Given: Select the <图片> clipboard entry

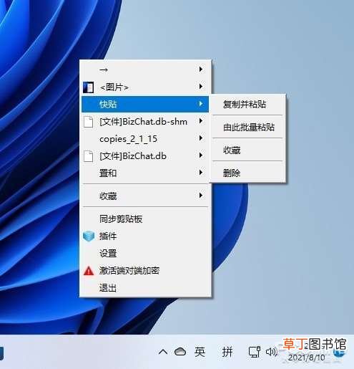Looking at the screenshot, I should pos(145,87).
